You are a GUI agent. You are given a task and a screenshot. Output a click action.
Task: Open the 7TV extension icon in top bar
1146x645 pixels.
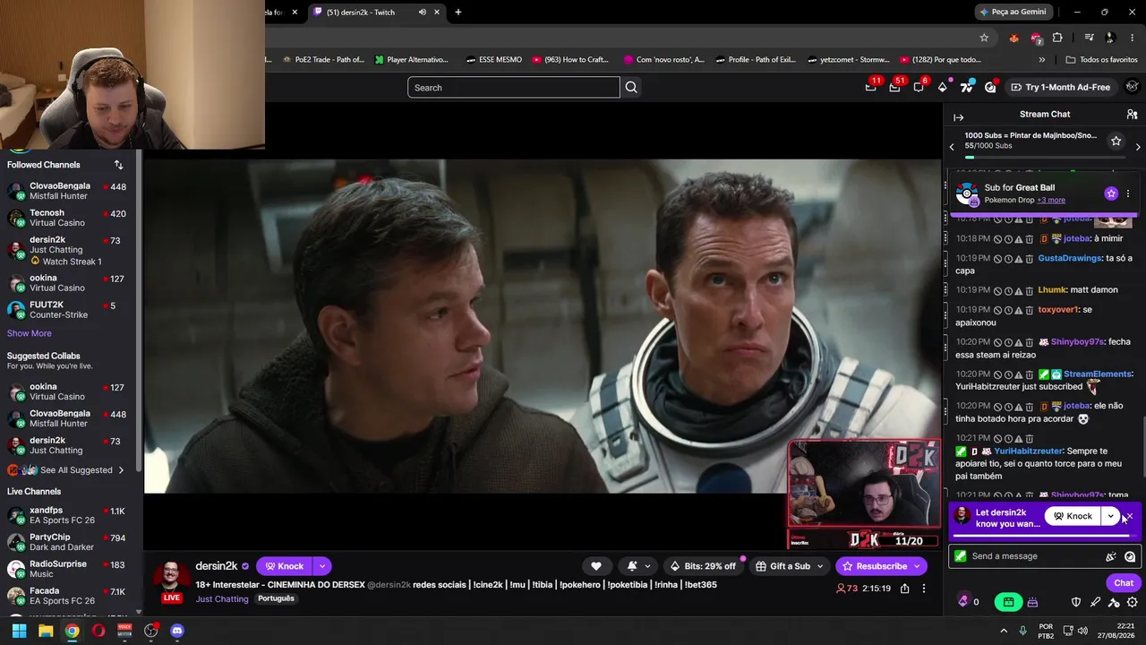966,87
